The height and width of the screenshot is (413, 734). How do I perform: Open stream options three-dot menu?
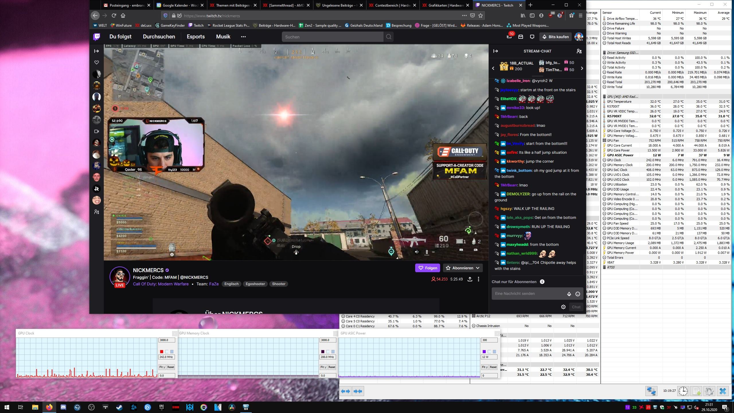pos(479,279)
